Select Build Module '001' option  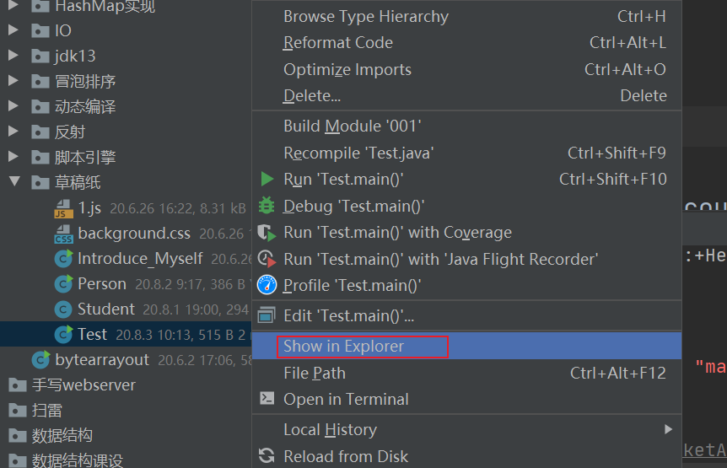(x=352, y=126)
